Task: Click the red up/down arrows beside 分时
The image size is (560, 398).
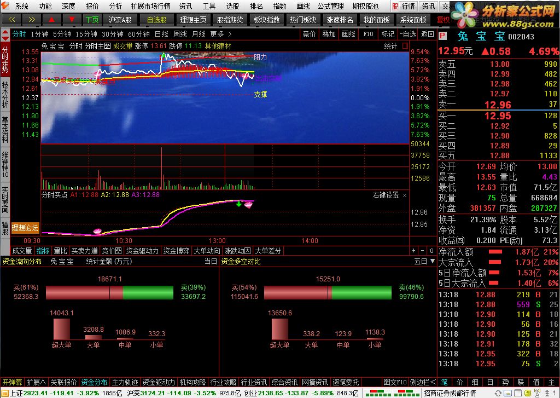Action: click(x=5, y=35)
